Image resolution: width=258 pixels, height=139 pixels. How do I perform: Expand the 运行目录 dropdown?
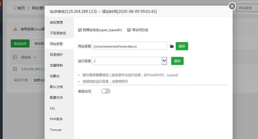[x=164, y=61]
